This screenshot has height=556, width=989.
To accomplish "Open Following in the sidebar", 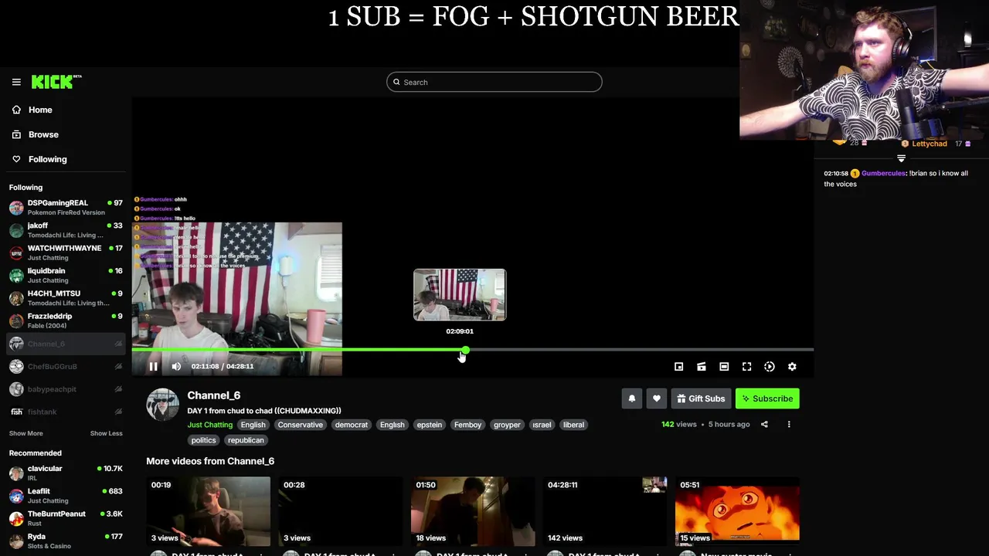I will [x=47, y=159].
